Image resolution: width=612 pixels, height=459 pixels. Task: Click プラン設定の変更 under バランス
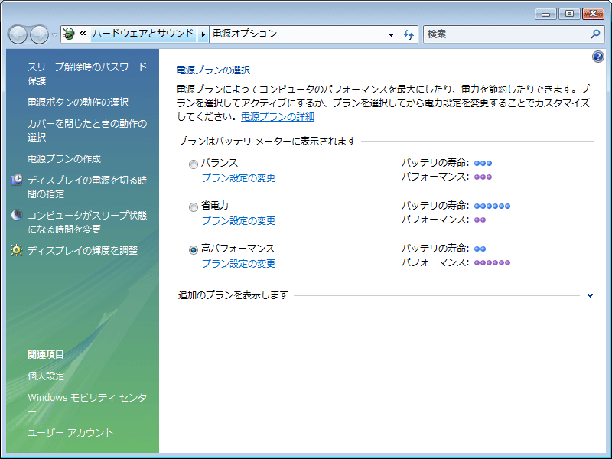point(239,178)
